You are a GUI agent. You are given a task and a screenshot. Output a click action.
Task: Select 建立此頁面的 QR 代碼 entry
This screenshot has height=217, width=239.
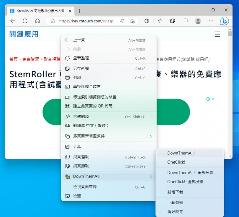109,106
